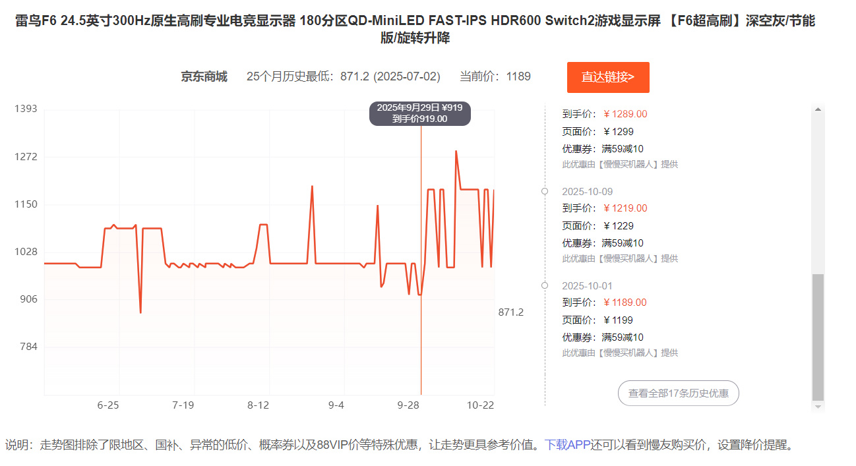Click the ￥1219.00 到手价 value
Screen dimensions: 856x466
[x=625, y=208]
